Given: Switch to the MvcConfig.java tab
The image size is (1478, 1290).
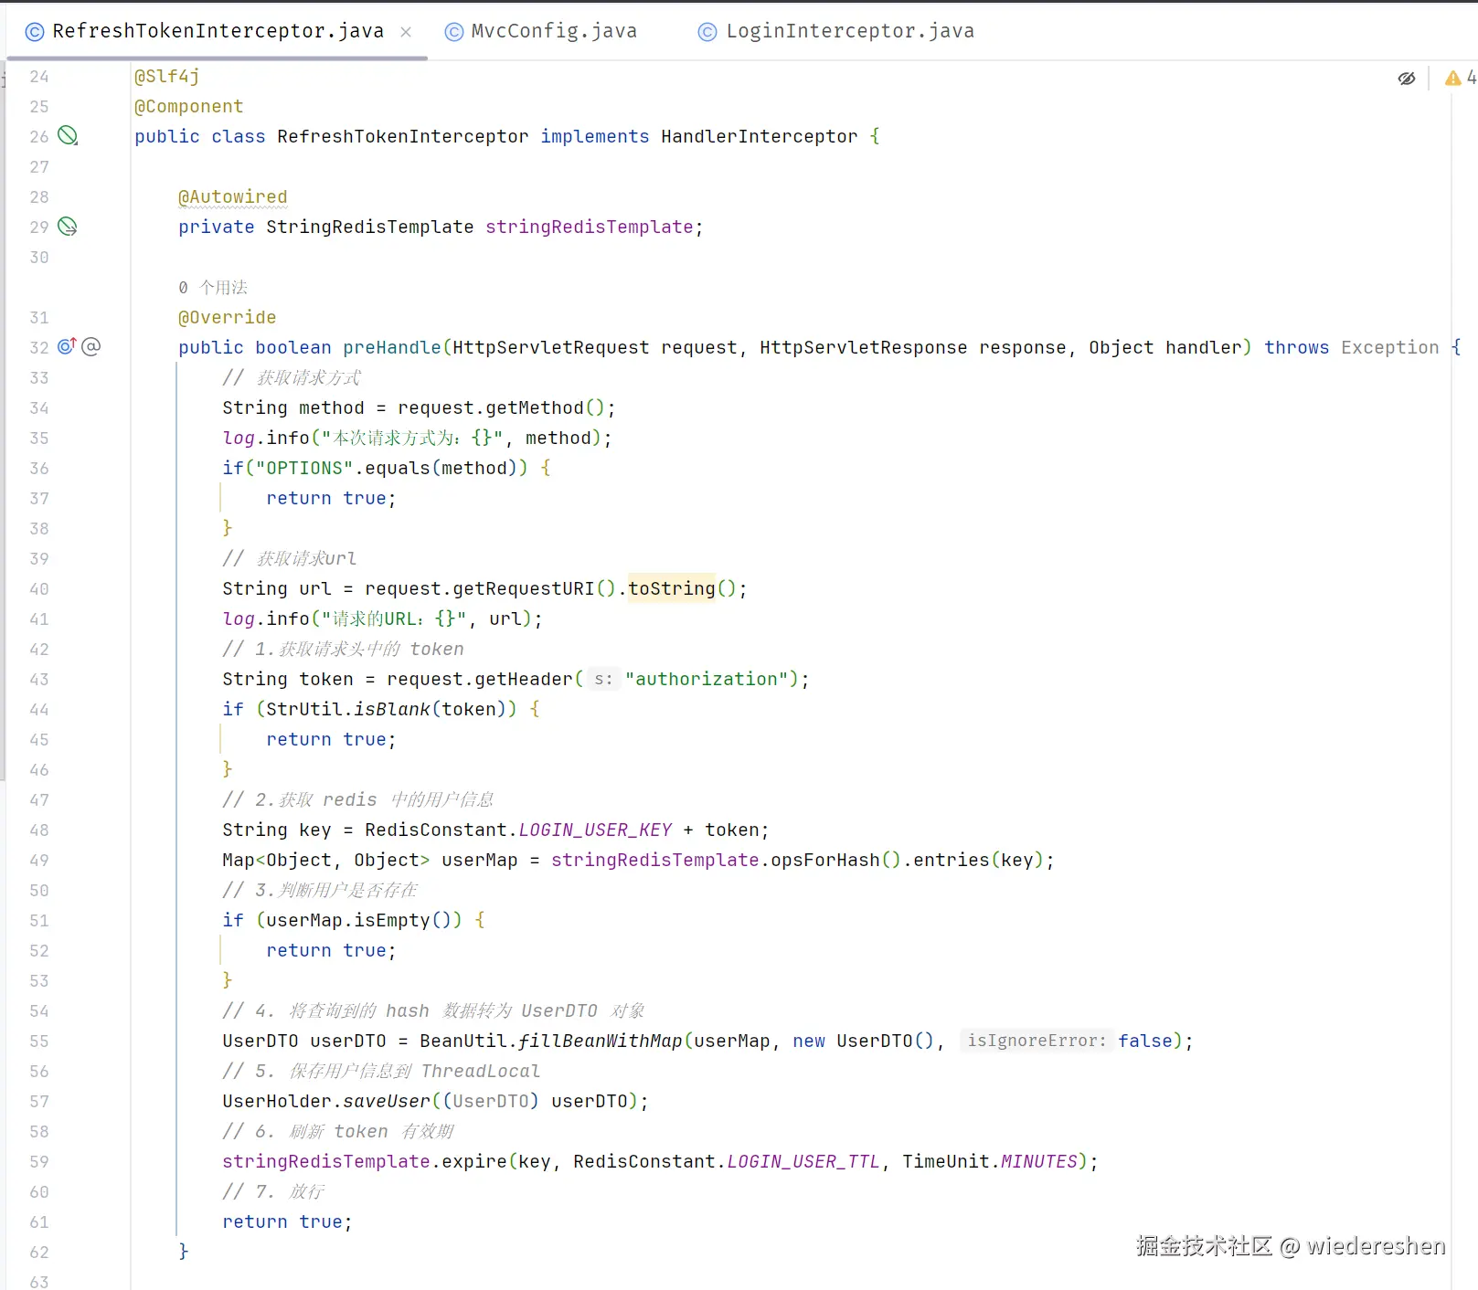Looking at the screenshot, I should [541, 31].
